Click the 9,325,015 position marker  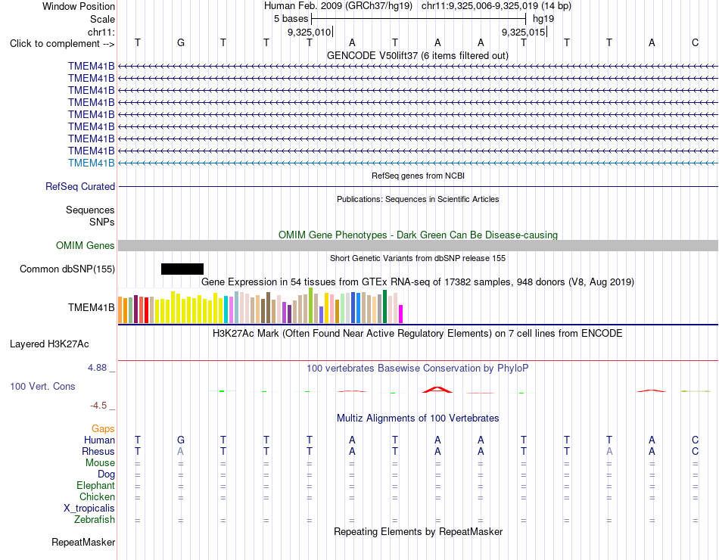click(x=524, y=32)
